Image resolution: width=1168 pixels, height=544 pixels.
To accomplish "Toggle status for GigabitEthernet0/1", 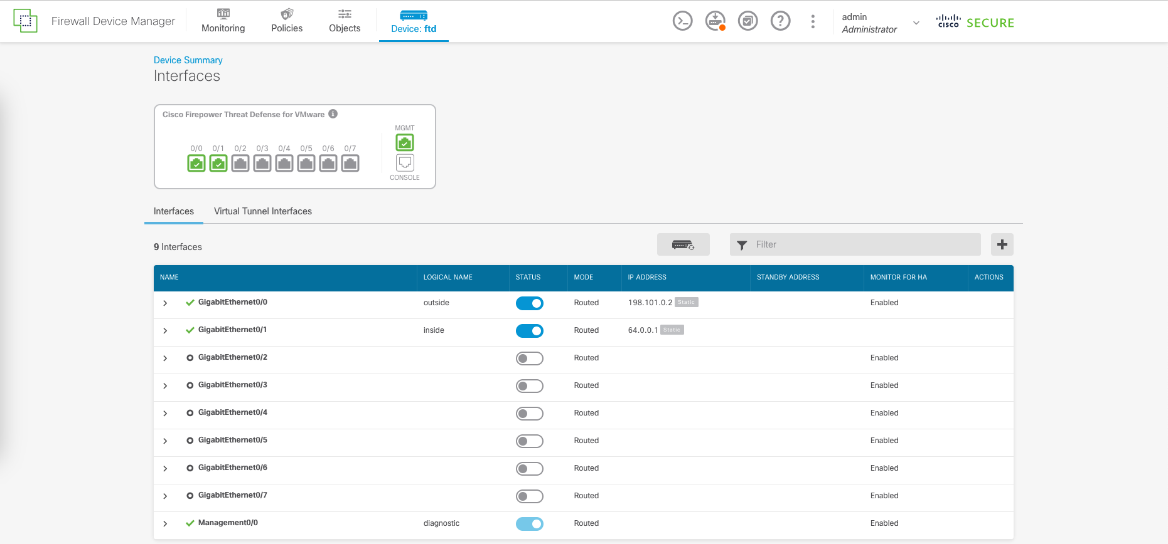I will (529, 331).
